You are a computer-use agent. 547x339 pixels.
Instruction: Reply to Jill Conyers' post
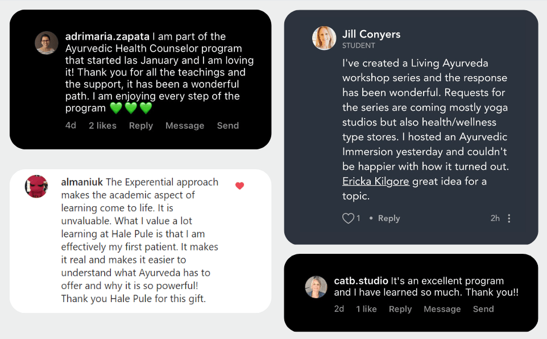[389, 219]
